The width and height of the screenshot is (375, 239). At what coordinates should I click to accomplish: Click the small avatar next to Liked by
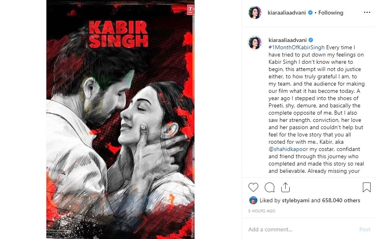click(x=253, y=200)
